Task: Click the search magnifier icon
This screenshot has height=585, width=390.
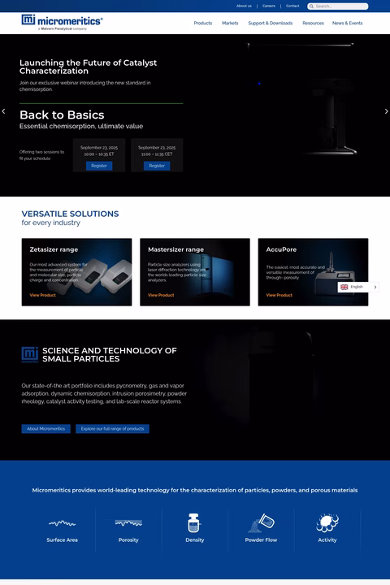Action: pos(311,6)
